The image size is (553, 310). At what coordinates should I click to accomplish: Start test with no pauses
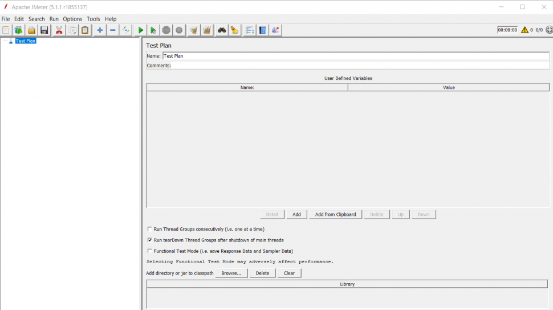tap(153, 30)
